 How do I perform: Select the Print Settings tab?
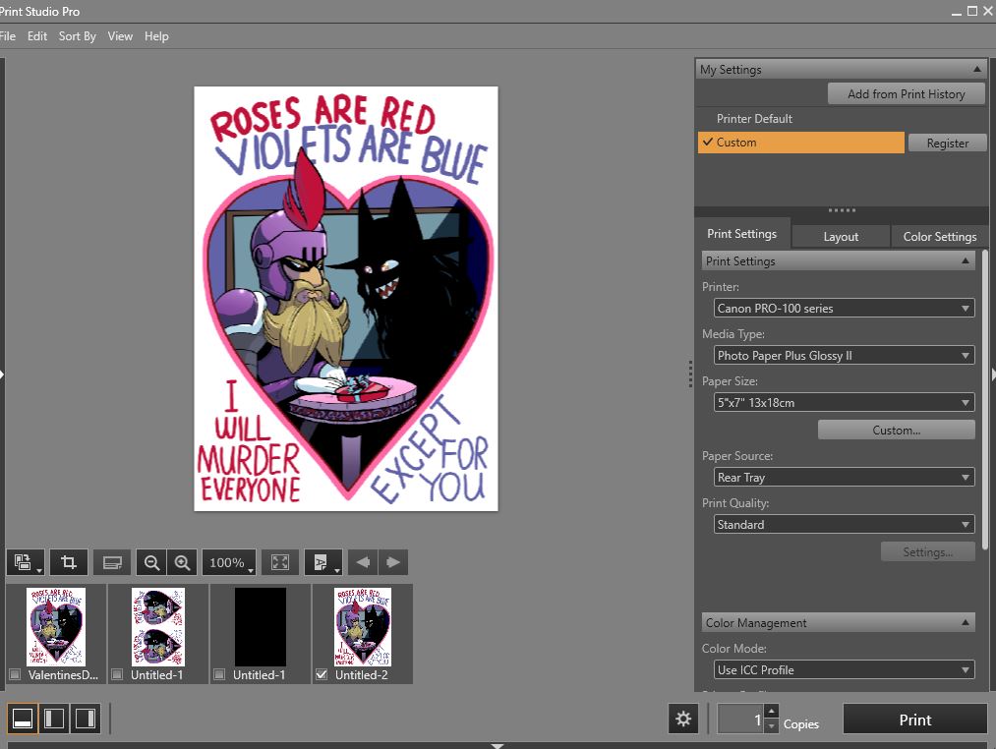pos(742,234)
